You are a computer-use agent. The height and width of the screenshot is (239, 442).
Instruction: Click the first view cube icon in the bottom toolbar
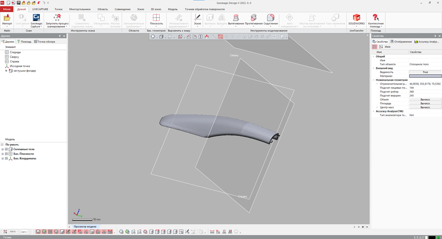pos(151,232)
